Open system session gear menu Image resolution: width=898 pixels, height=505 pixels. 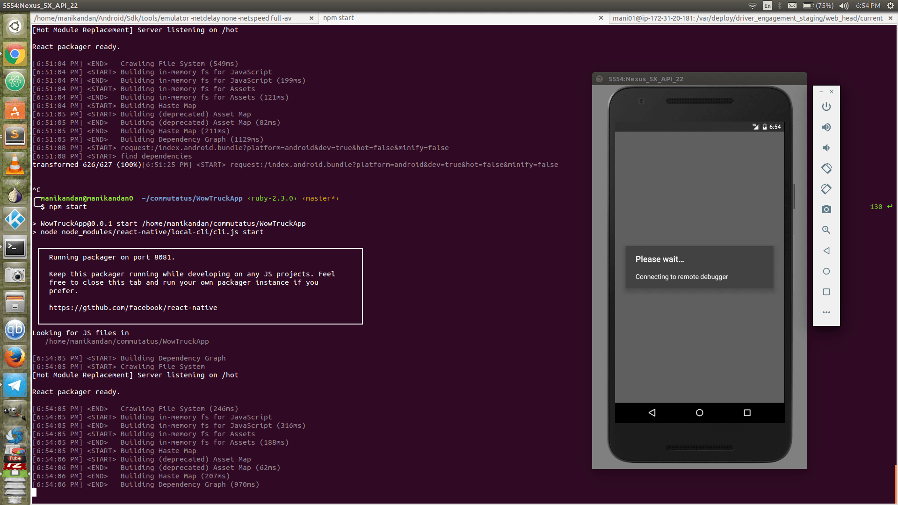[x=891, y=6]
